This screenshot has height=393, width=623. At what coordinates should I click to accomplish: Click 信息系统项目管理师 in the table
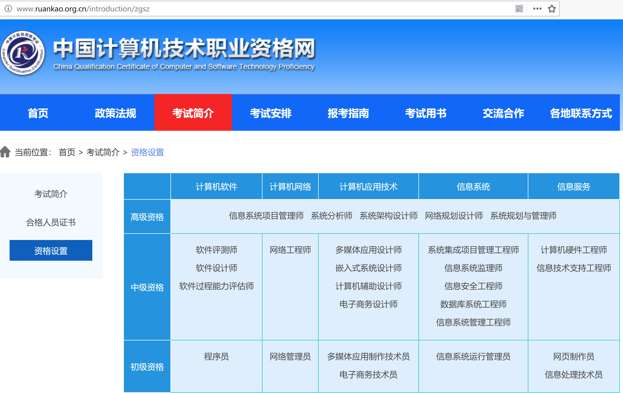(x=266, y=216)
